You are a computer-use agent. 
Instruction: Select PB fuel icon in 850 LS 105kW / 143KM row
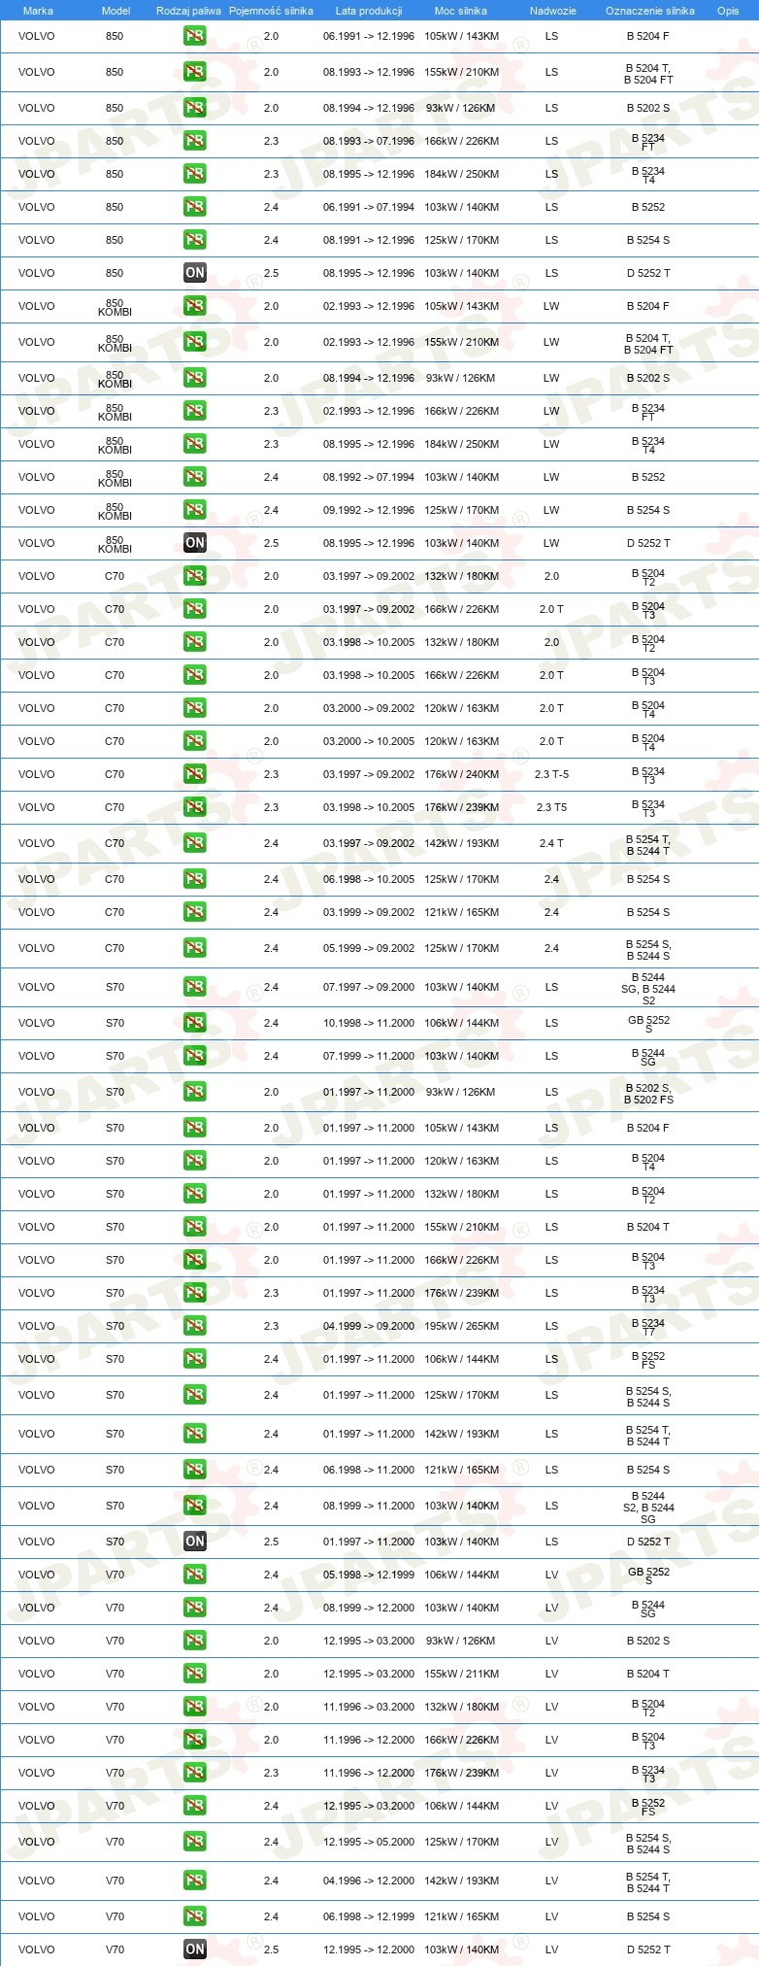[195, 36]
